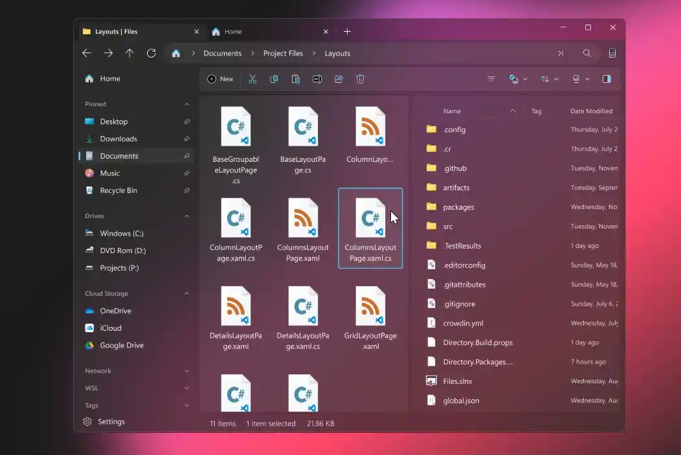Unpin Recycle Bin using its pin icon
This screenshot has width=681, height=455.
click(186, 190)
